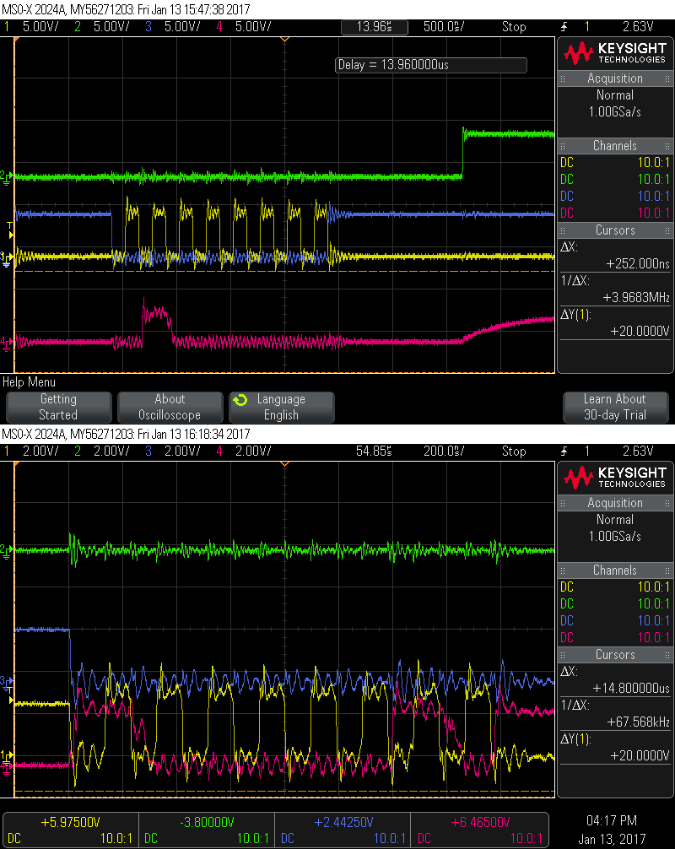
Task: Select the pink channel 4 ground marker in upper capture
Action: (6, 342)
